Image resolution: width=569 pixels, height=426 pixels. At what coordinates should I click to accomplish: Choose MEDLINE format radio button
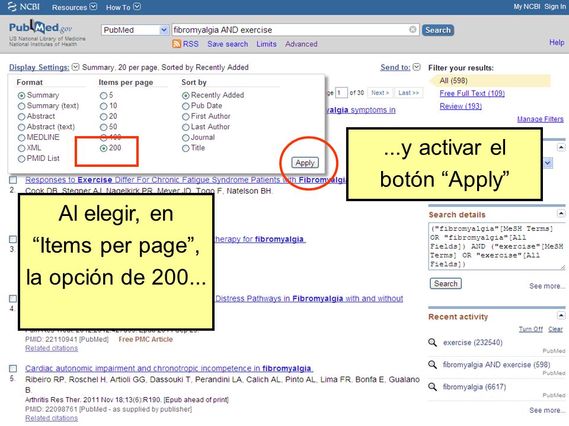[21, 138]
